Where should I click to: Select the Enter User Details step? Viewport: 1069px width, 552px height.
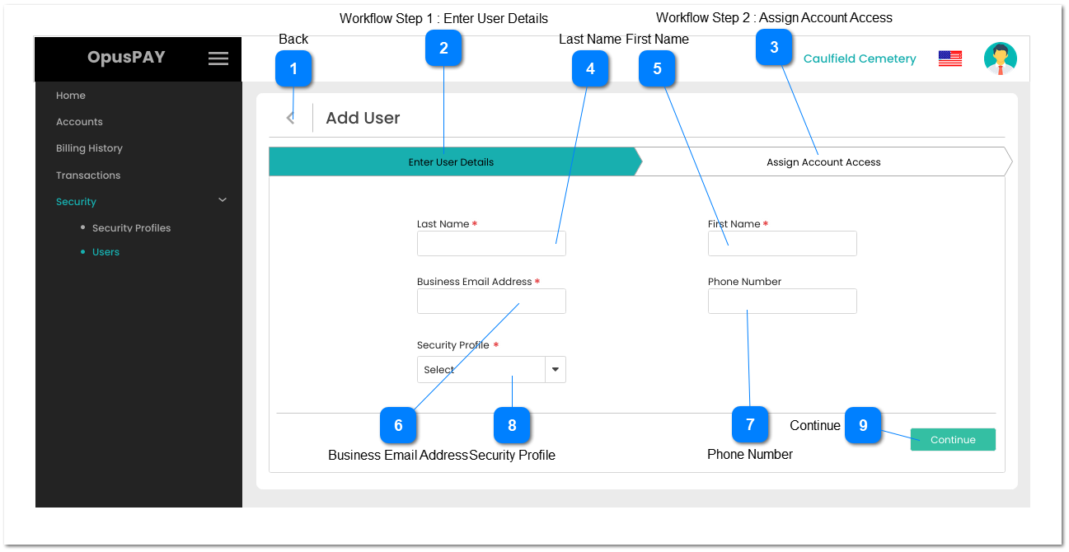[x=451, y=162]
